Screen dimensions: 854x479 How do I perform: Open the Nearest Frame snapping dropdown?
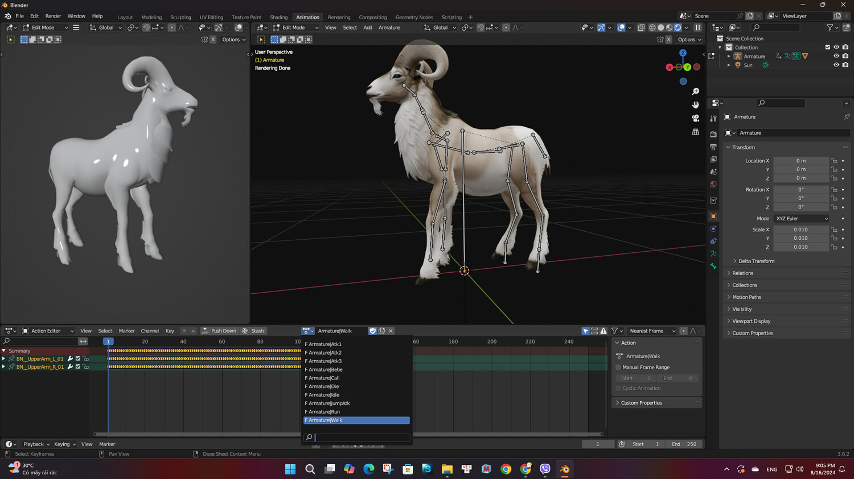[x=652, y=331]
